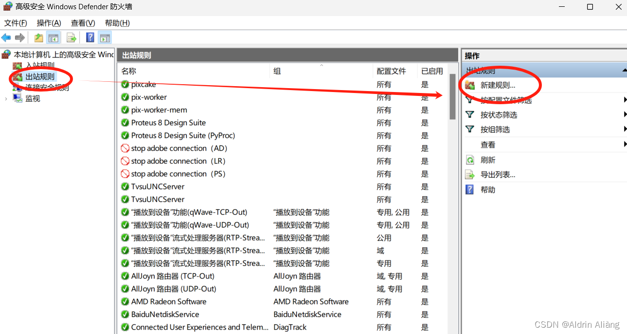
Task: Open the 帮助(H) menu
Action: pyautogui.click(x=117, y=23)
